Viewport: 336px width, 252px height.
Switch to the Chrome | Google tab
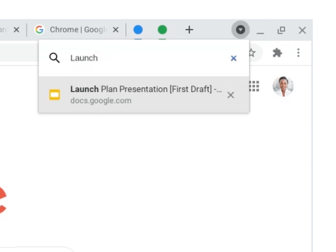tap(76, 30)
